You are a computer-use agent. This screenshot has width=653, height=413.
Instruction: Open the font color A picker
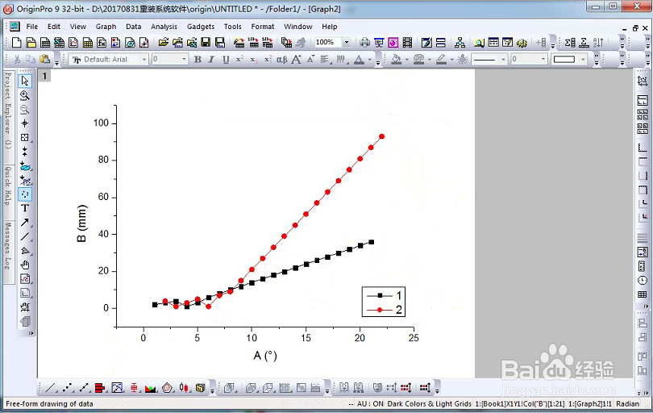[x=359, y=60]
